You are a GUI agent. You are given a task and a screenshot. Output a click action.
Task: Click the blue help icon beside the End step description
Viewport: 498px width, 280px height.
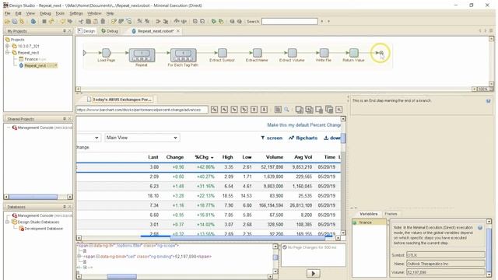(x=488, y=101)
